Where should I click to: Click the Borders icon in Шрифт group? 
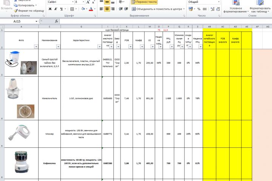tap(72, 9)
